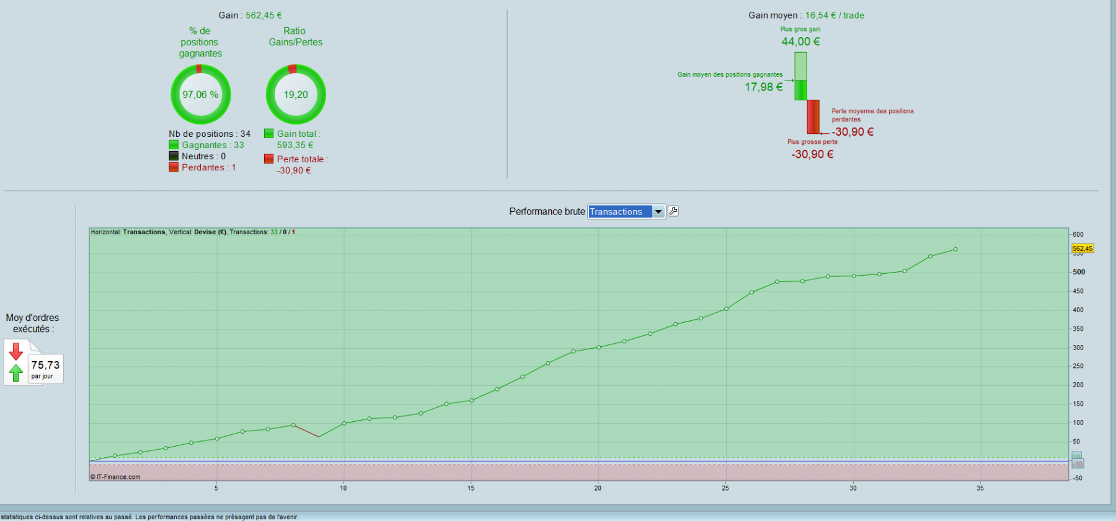Click the red down arrow orders icon
This screenshot has width=1116, height=521.
point(16,351)
